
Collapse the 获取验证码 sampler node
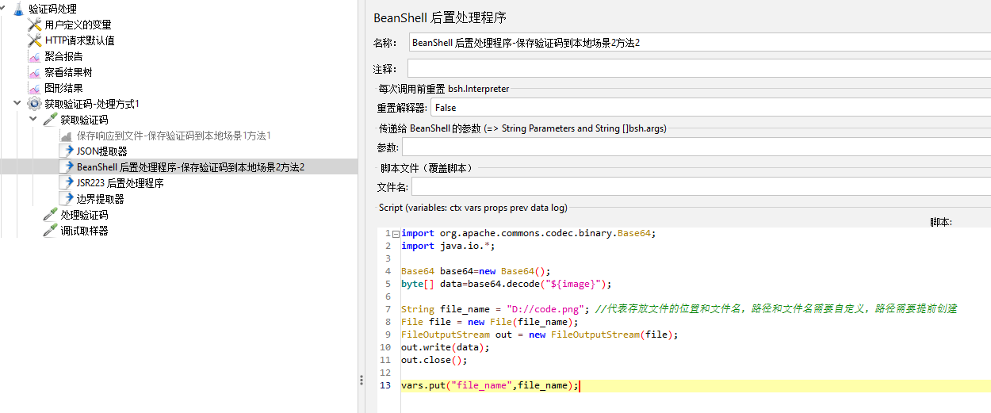tap(33, 120)
